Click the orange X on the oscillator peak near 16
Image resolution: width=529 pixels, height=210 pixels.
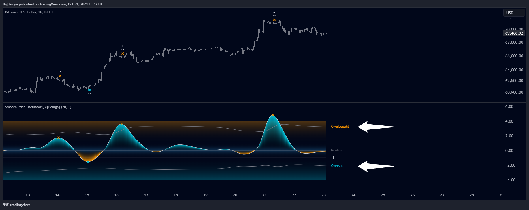click(x=121, y=124)
